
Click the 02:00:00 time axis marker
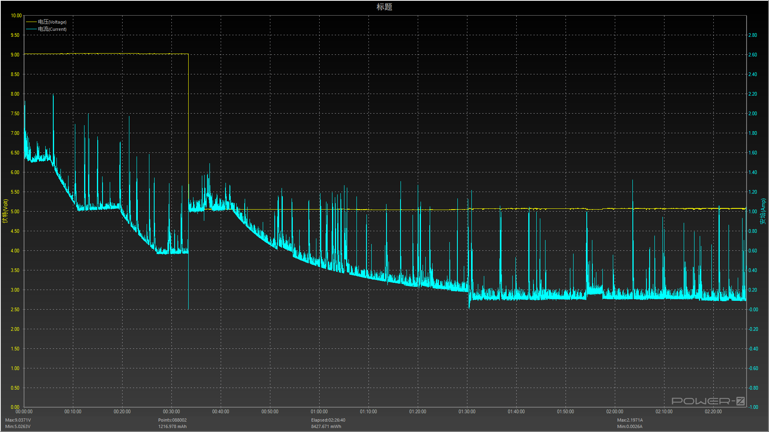[x=614, y=412]
